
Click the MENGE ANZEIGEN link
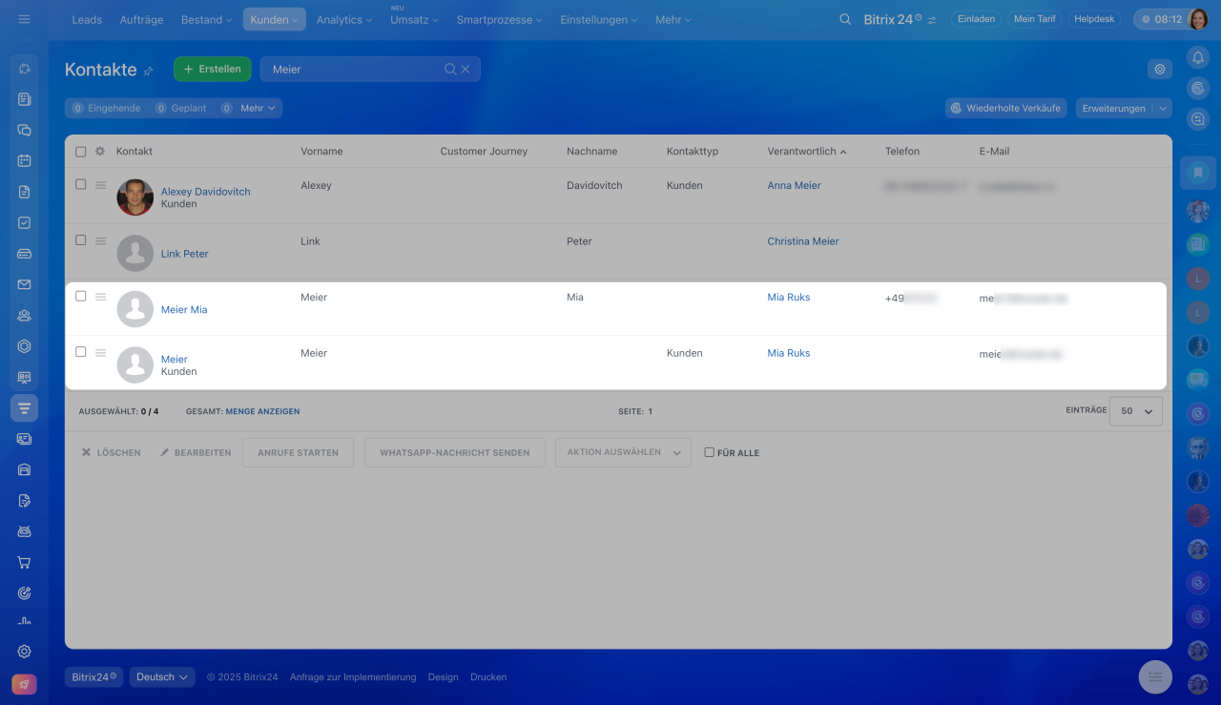(262, 411)
